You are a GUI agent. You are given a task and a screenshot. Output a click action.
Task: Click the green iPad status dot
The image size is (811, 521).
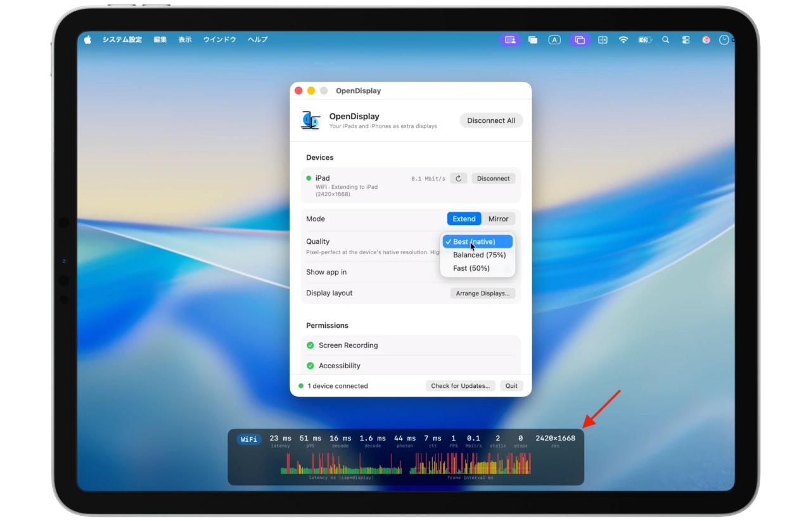309,178
